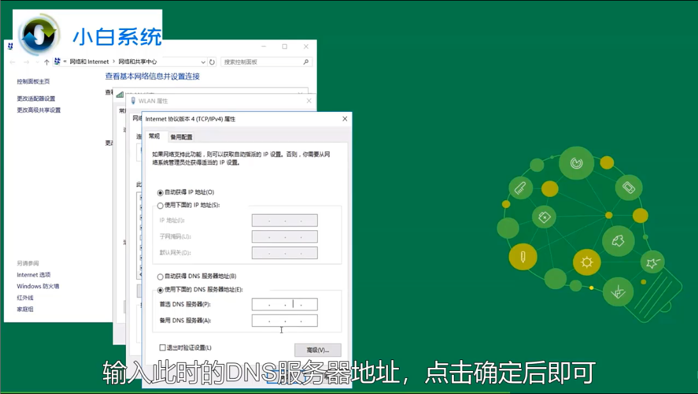The image size is (698, 394).
Task: Close the Internet 协议版本 4 properties dialog
Action: click(x=345, y=119)
